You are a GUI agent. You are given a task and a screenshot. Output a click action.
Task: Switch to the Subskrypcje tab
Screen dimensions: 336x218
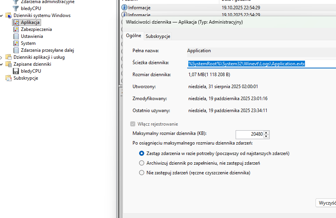tap(158, 36)
